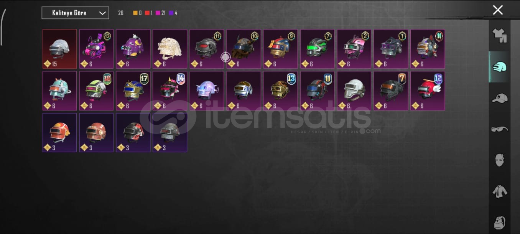Select the pink helmet with level badge 12

point(96,49)
